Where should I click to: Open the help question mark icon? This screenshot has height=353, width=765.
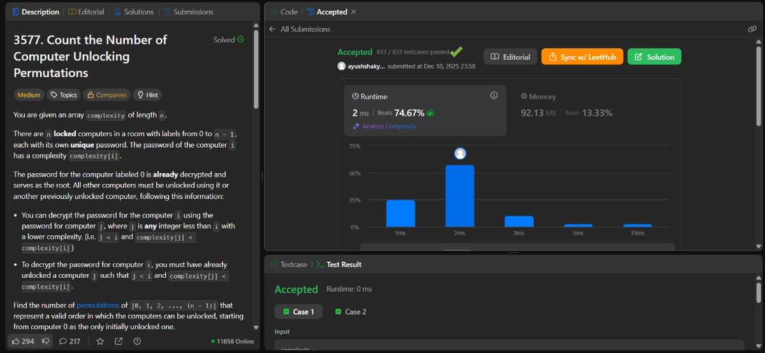(x=137, y=341)
